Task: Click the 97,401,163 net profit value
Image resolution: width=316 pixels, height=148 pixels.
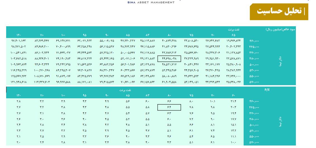Action: [19, 41]
